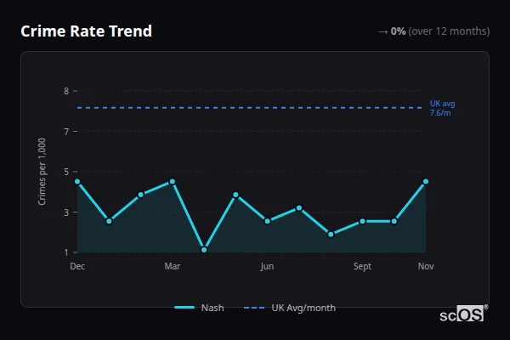Select the Dec data point on the Nash line
Screen dimensions: 510x340
(x=77, y=182)
